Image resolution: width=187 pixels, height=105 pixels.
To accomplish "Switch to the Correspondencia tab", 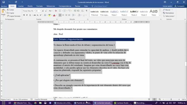I will (65, 6).
